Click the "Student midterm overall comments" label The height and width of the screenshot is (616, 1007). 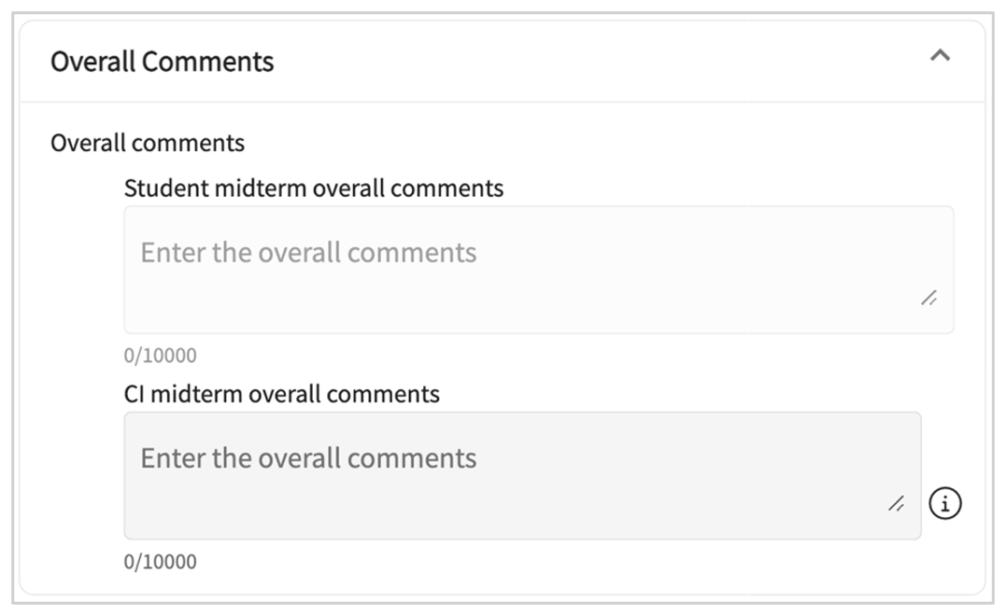pos(313,188)
